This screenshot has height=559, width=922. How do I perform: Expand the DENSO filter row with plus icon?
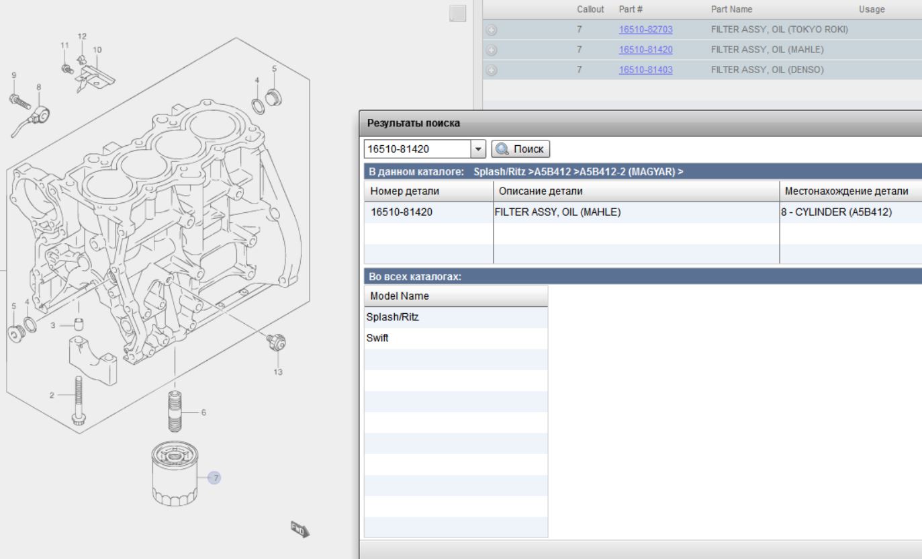[490, 70]
